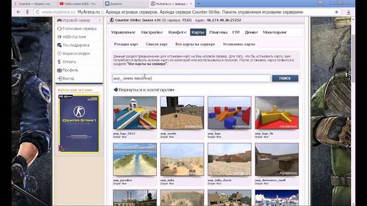Click the awp_dustsource_small map name text
367x206 pixels.
point(270,180)
